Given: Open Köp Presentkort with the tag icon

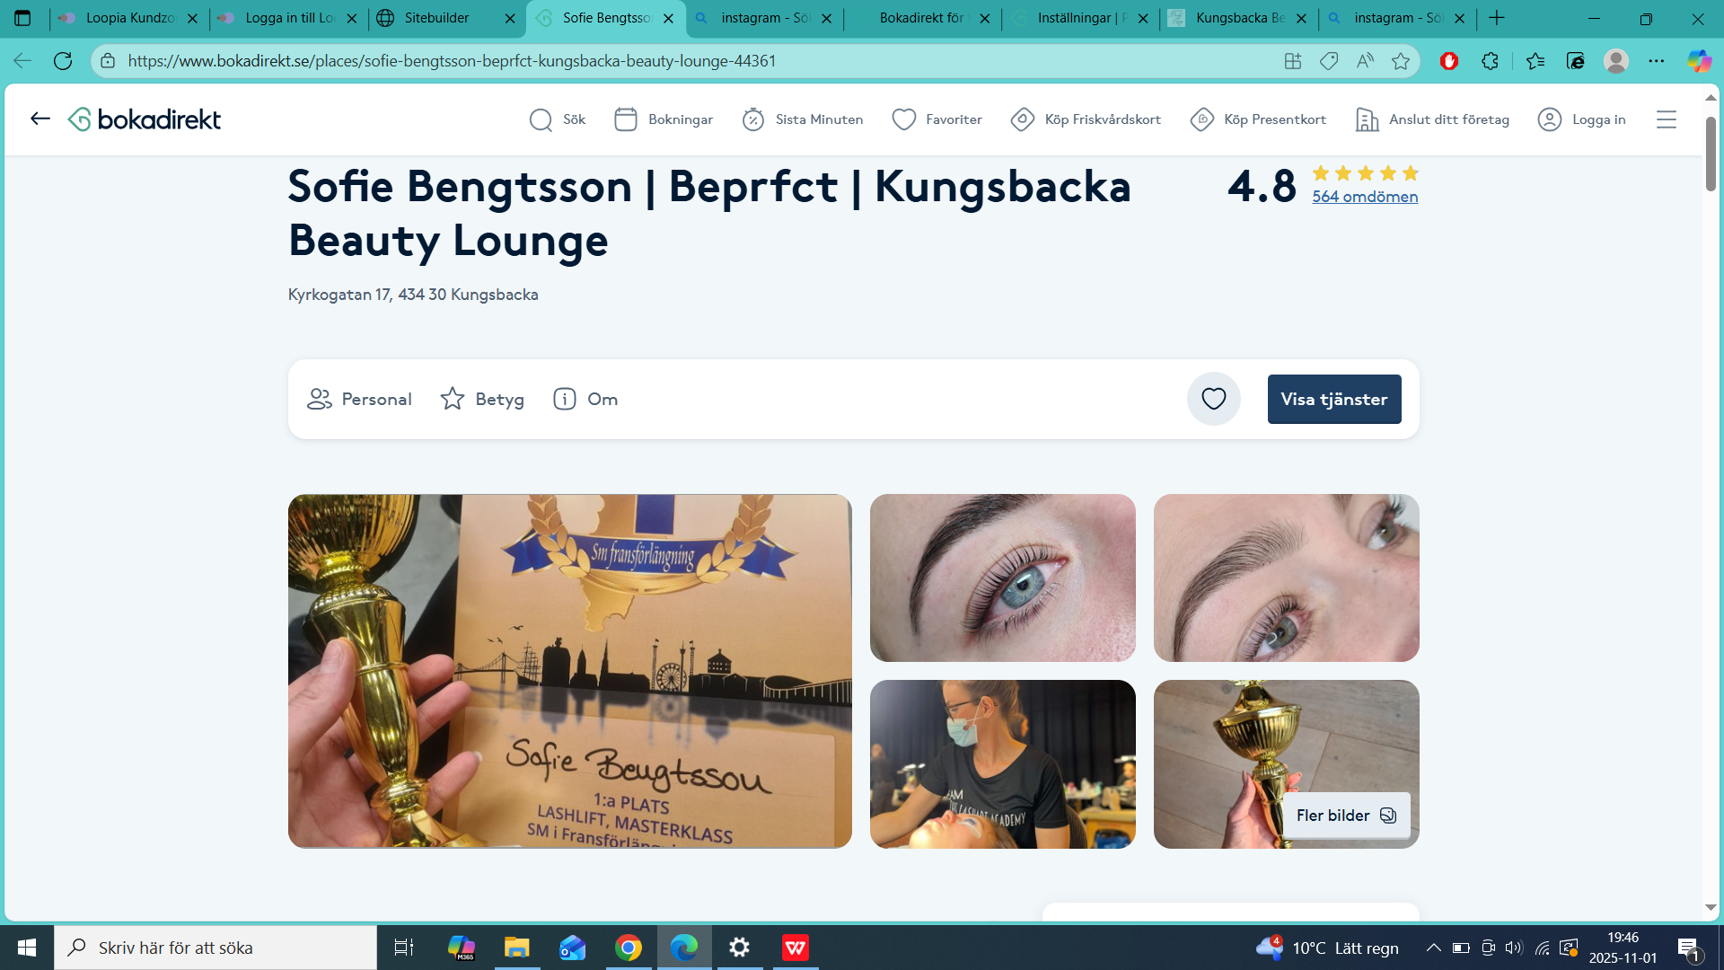Looking at the screenshot, I should click(x=1201, y=119).
